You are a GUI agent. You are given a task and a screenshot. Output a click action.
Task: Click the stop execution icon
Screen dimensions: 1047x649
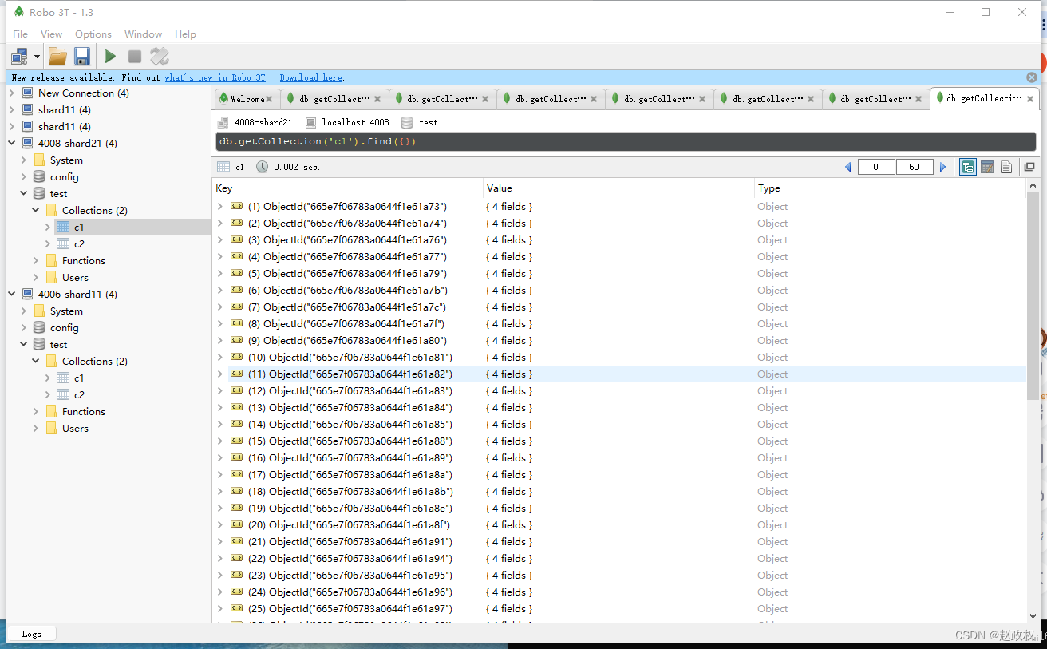pyautogui.click(x=134, y=56)
